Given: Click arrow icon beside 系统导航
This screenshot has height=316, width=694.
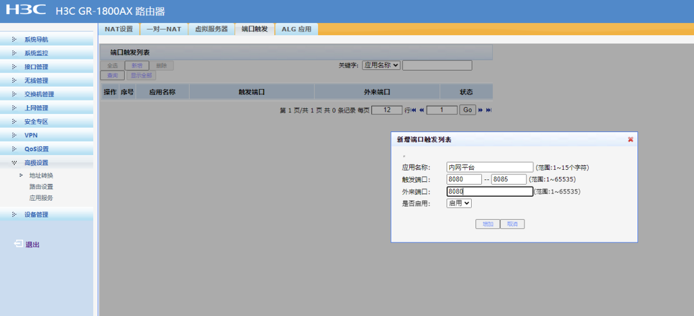Looking at the screenshot, I should coord(14,39).
